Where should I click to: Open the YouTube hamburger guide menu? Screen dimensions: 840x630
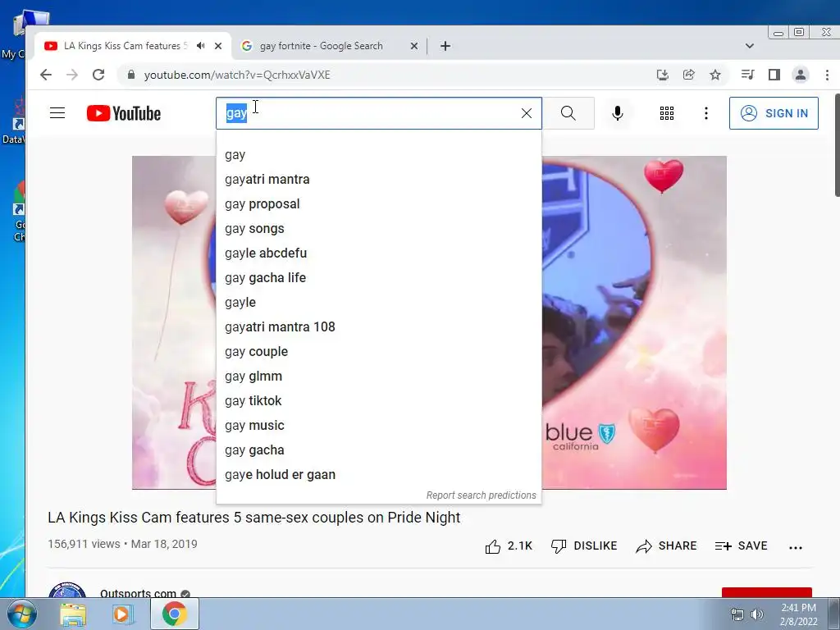(57, 113)
